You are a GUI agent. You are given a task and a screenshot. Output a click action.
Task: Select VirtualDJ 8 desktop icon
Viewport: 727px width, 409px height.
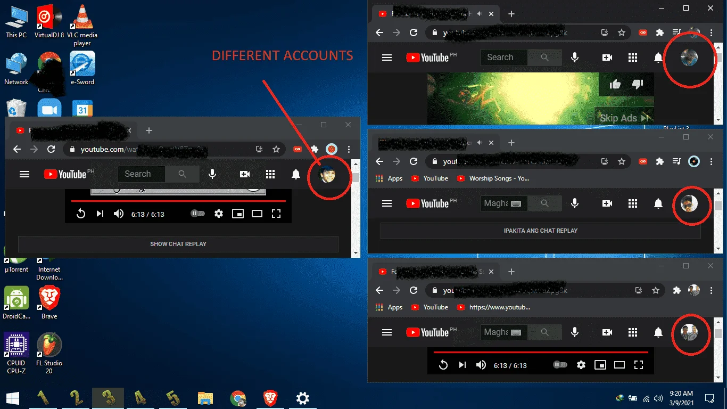[x=49, y=22]
